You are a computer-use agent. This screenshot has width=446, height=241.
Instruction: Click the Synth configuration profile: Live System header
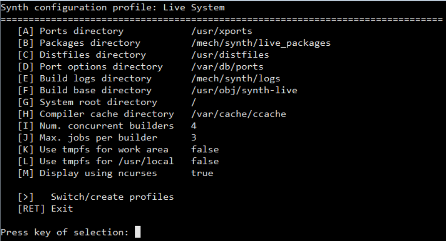pos(112,7)
